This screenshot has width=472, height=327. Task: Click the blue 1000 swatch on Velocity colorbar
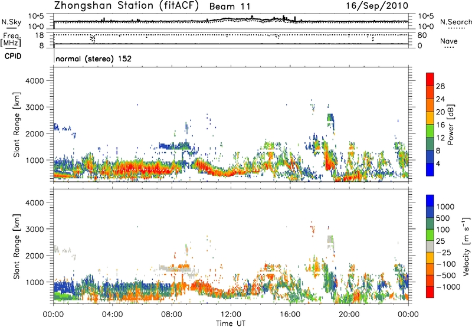pos(430,201)
